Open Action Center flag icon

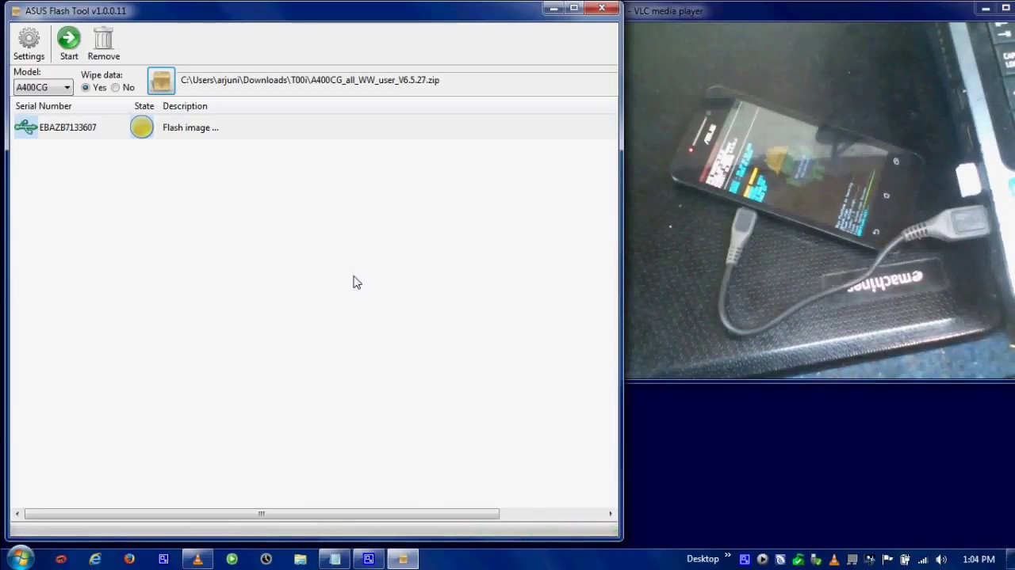coord(887,560)
